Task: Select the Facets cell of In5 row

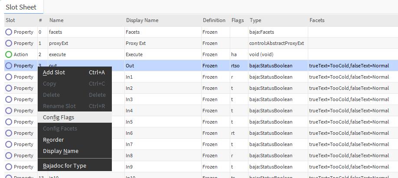Action: (x=349, y=122)
